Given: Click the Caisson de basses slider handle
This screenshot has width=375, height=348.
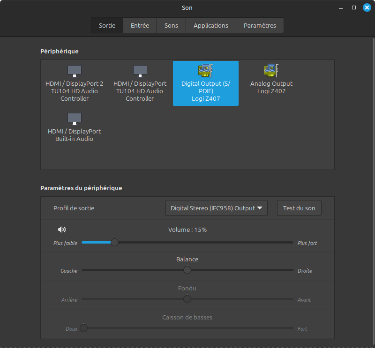Looking at the screenshot, I should point(83,328).
